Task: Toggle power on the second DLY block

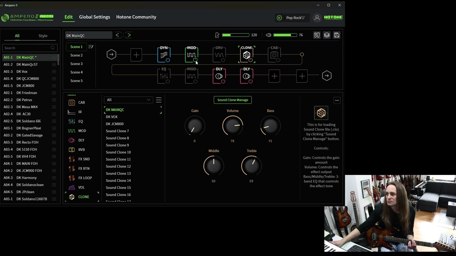Action: (x=250, y=81)
